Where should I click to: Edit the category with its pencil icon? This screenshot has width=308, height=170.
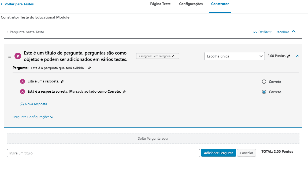(173, 56)
